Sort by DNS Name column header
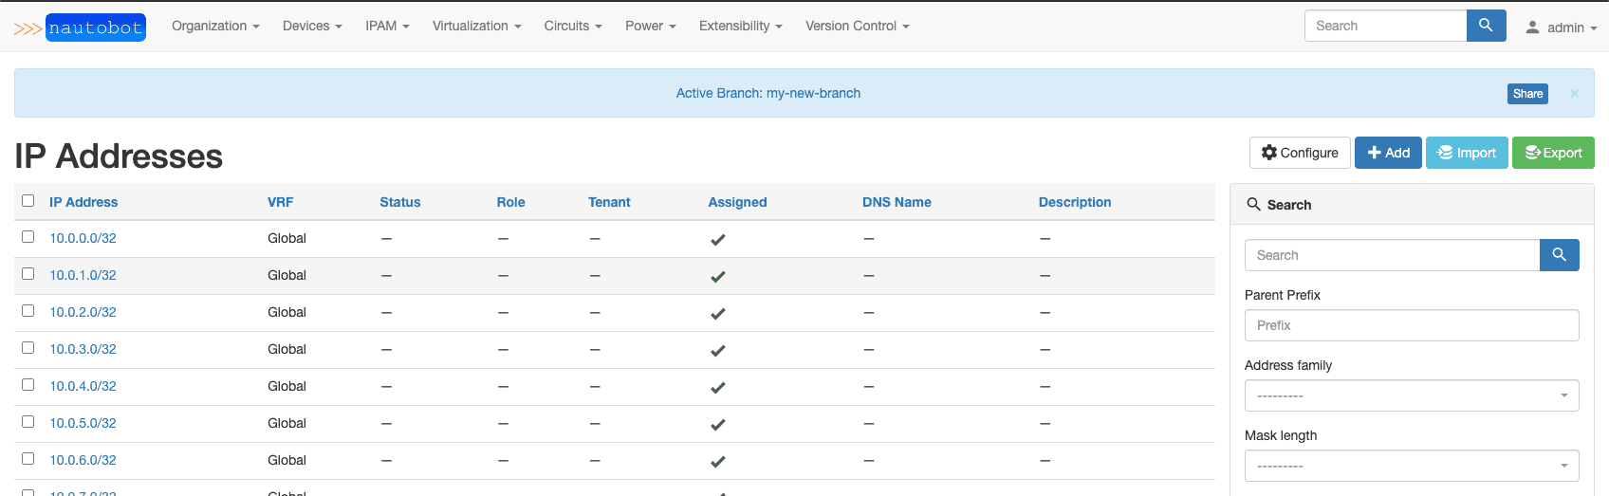The image size is (1609, 496). pyautogui.click(x=897, y=202)
